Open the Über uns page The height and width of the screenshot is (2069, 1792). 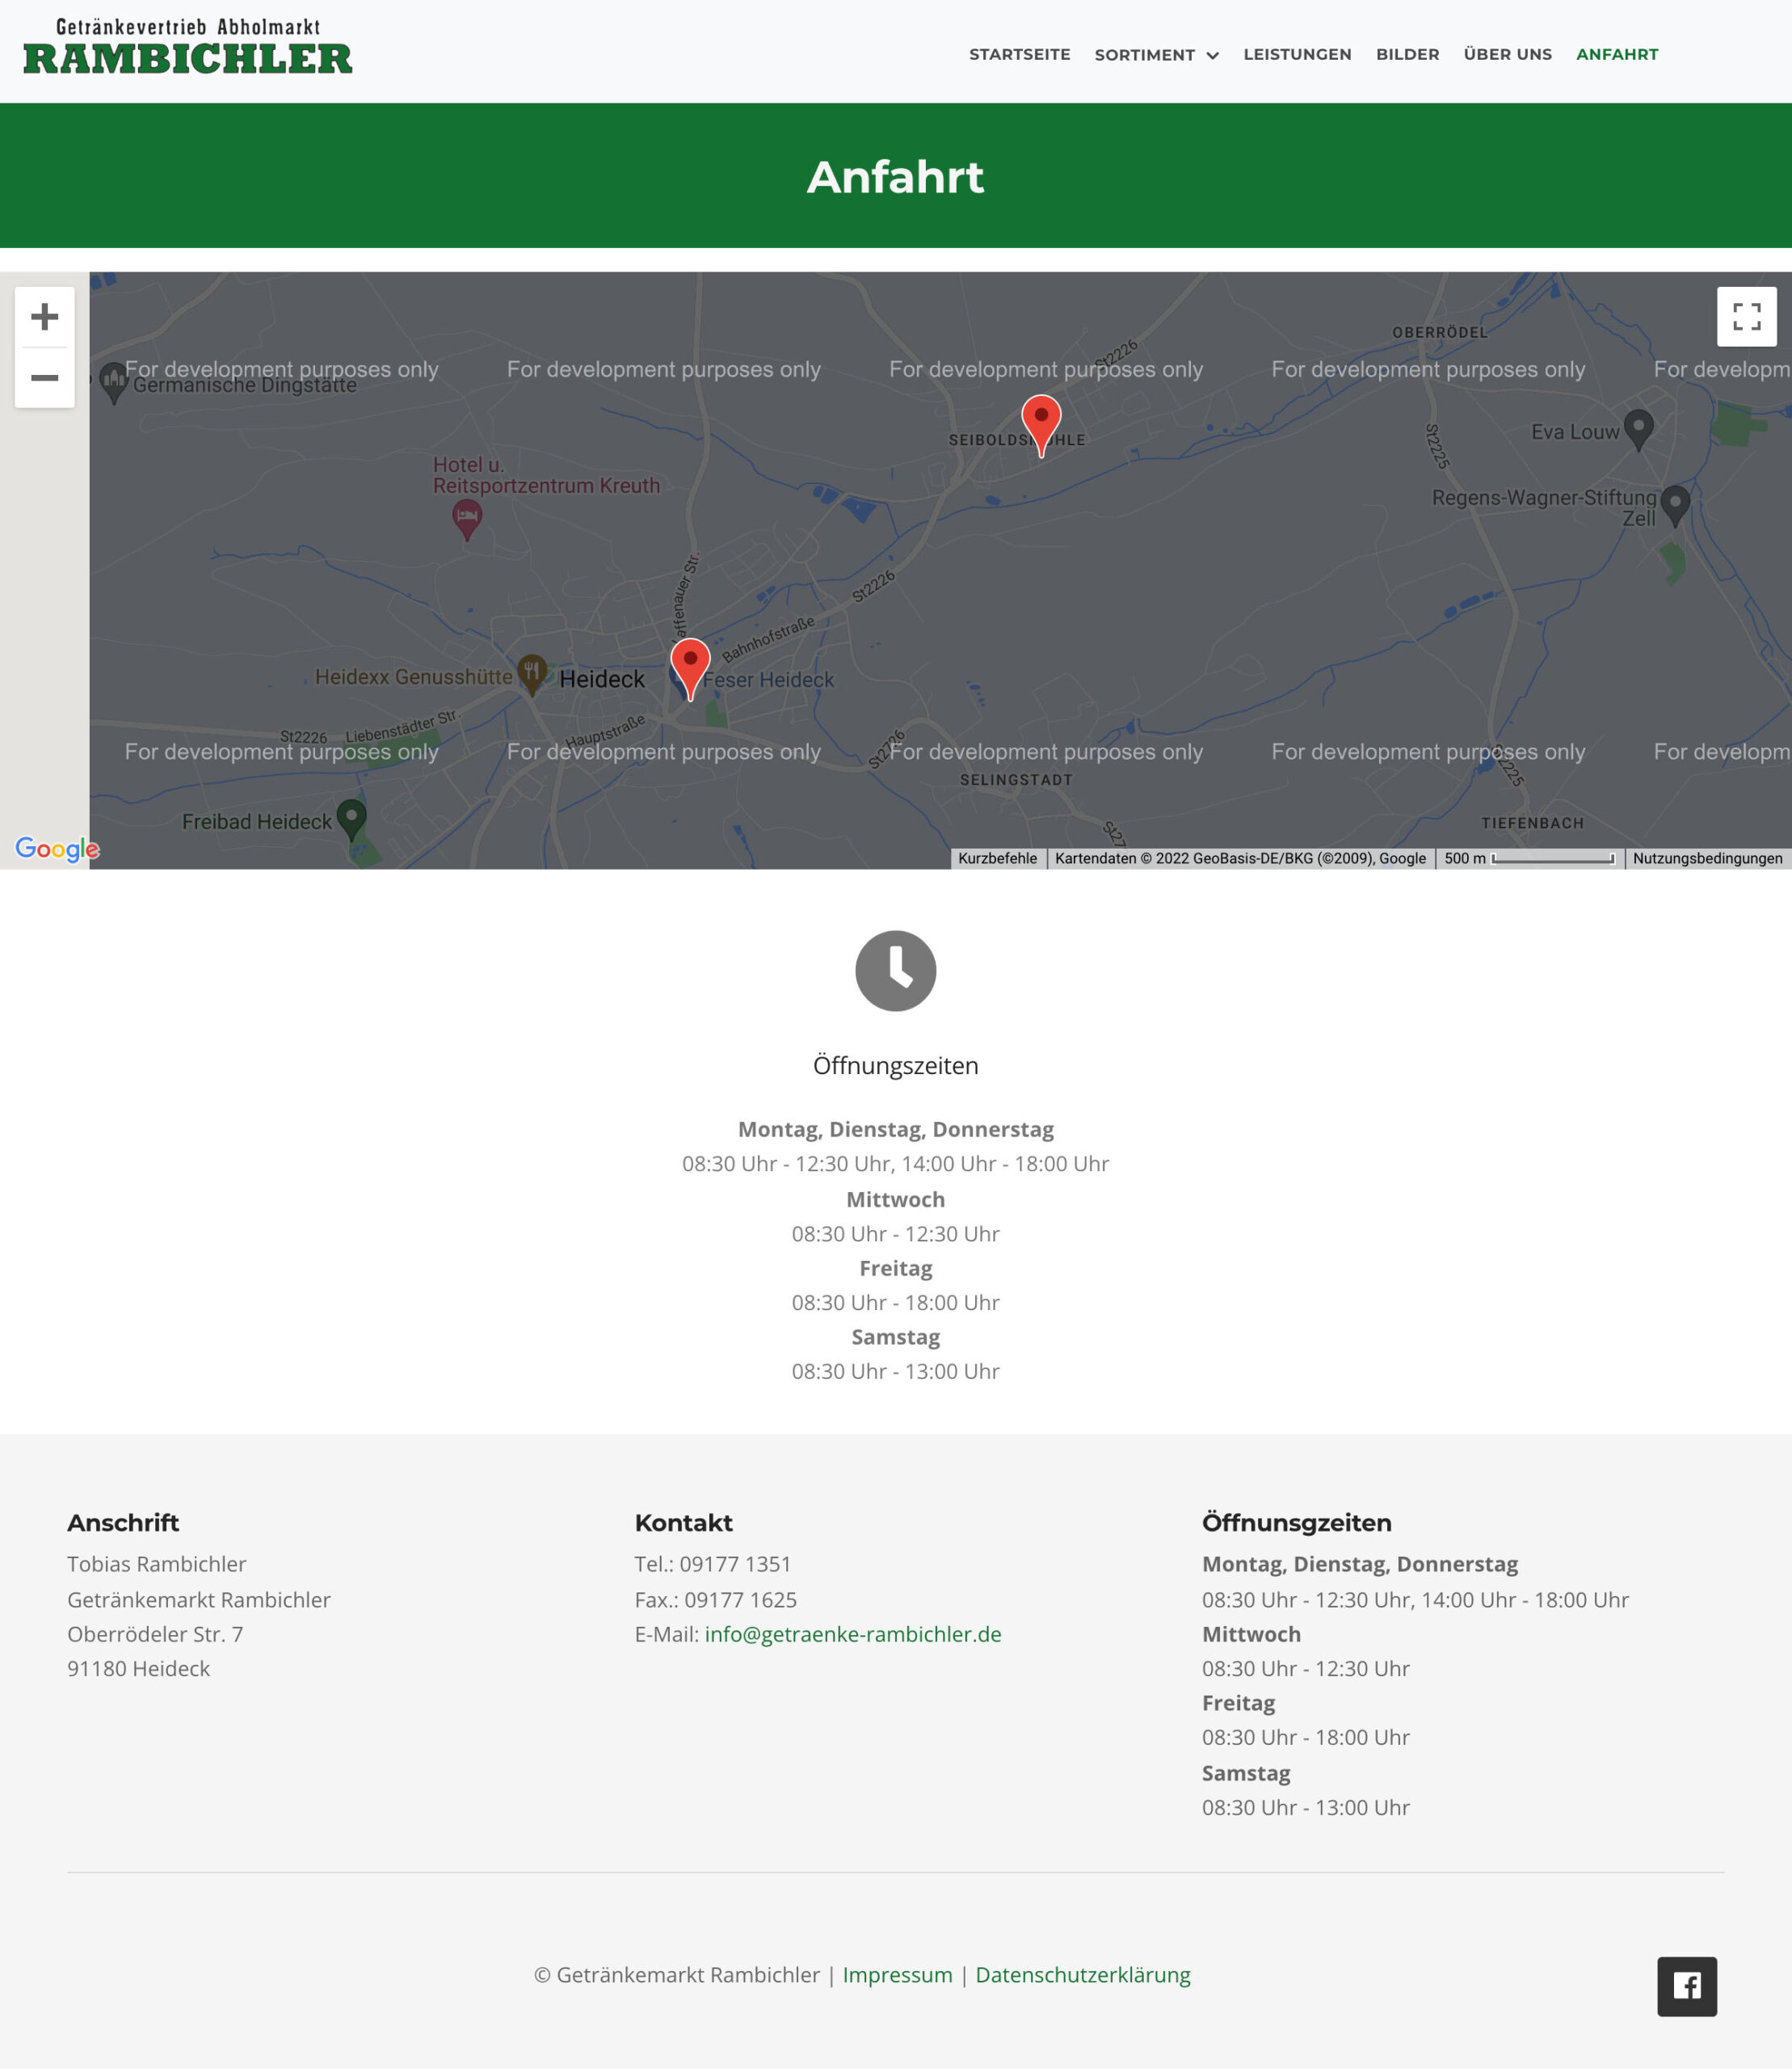coord(1507,54)
